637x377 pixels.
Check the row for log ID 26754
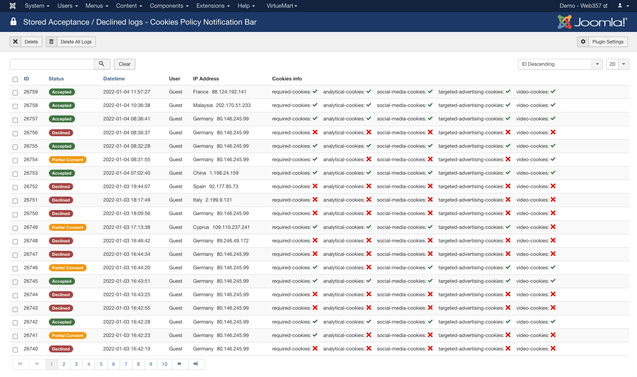click(x=15, y=160)
